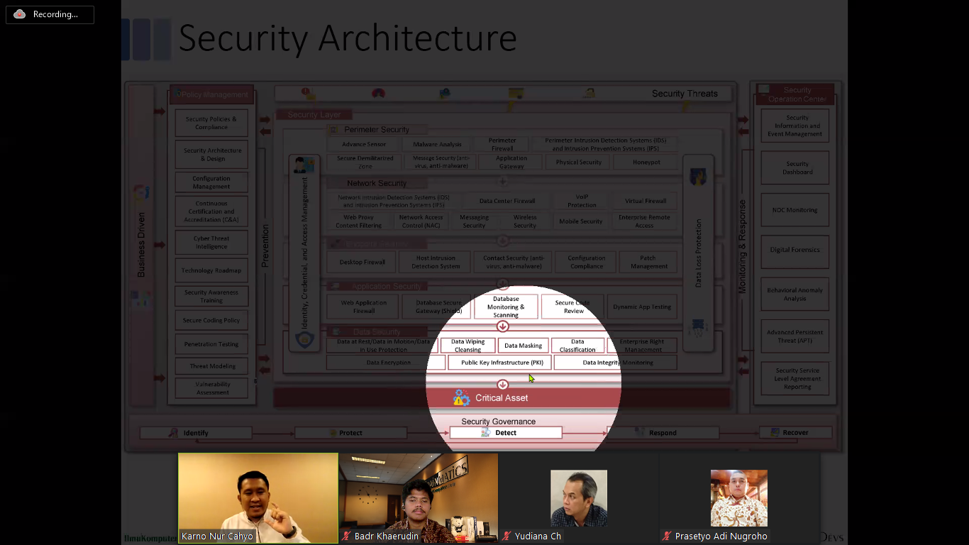This screenshot has height=545, width=969.
Task: Click Badr Khaerudin's muted microphone icon
Action: pos(347,536)
